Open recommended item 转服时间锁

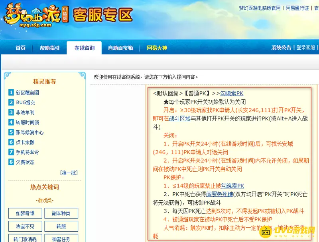[x=28, y=122]
